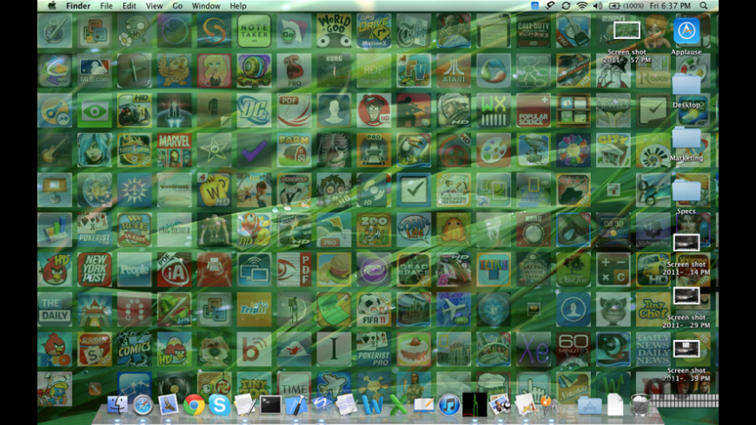This screenshot has width=756, height=425.
Task: Open Microsoft Excel from the Dock
Action: (398, 405)
